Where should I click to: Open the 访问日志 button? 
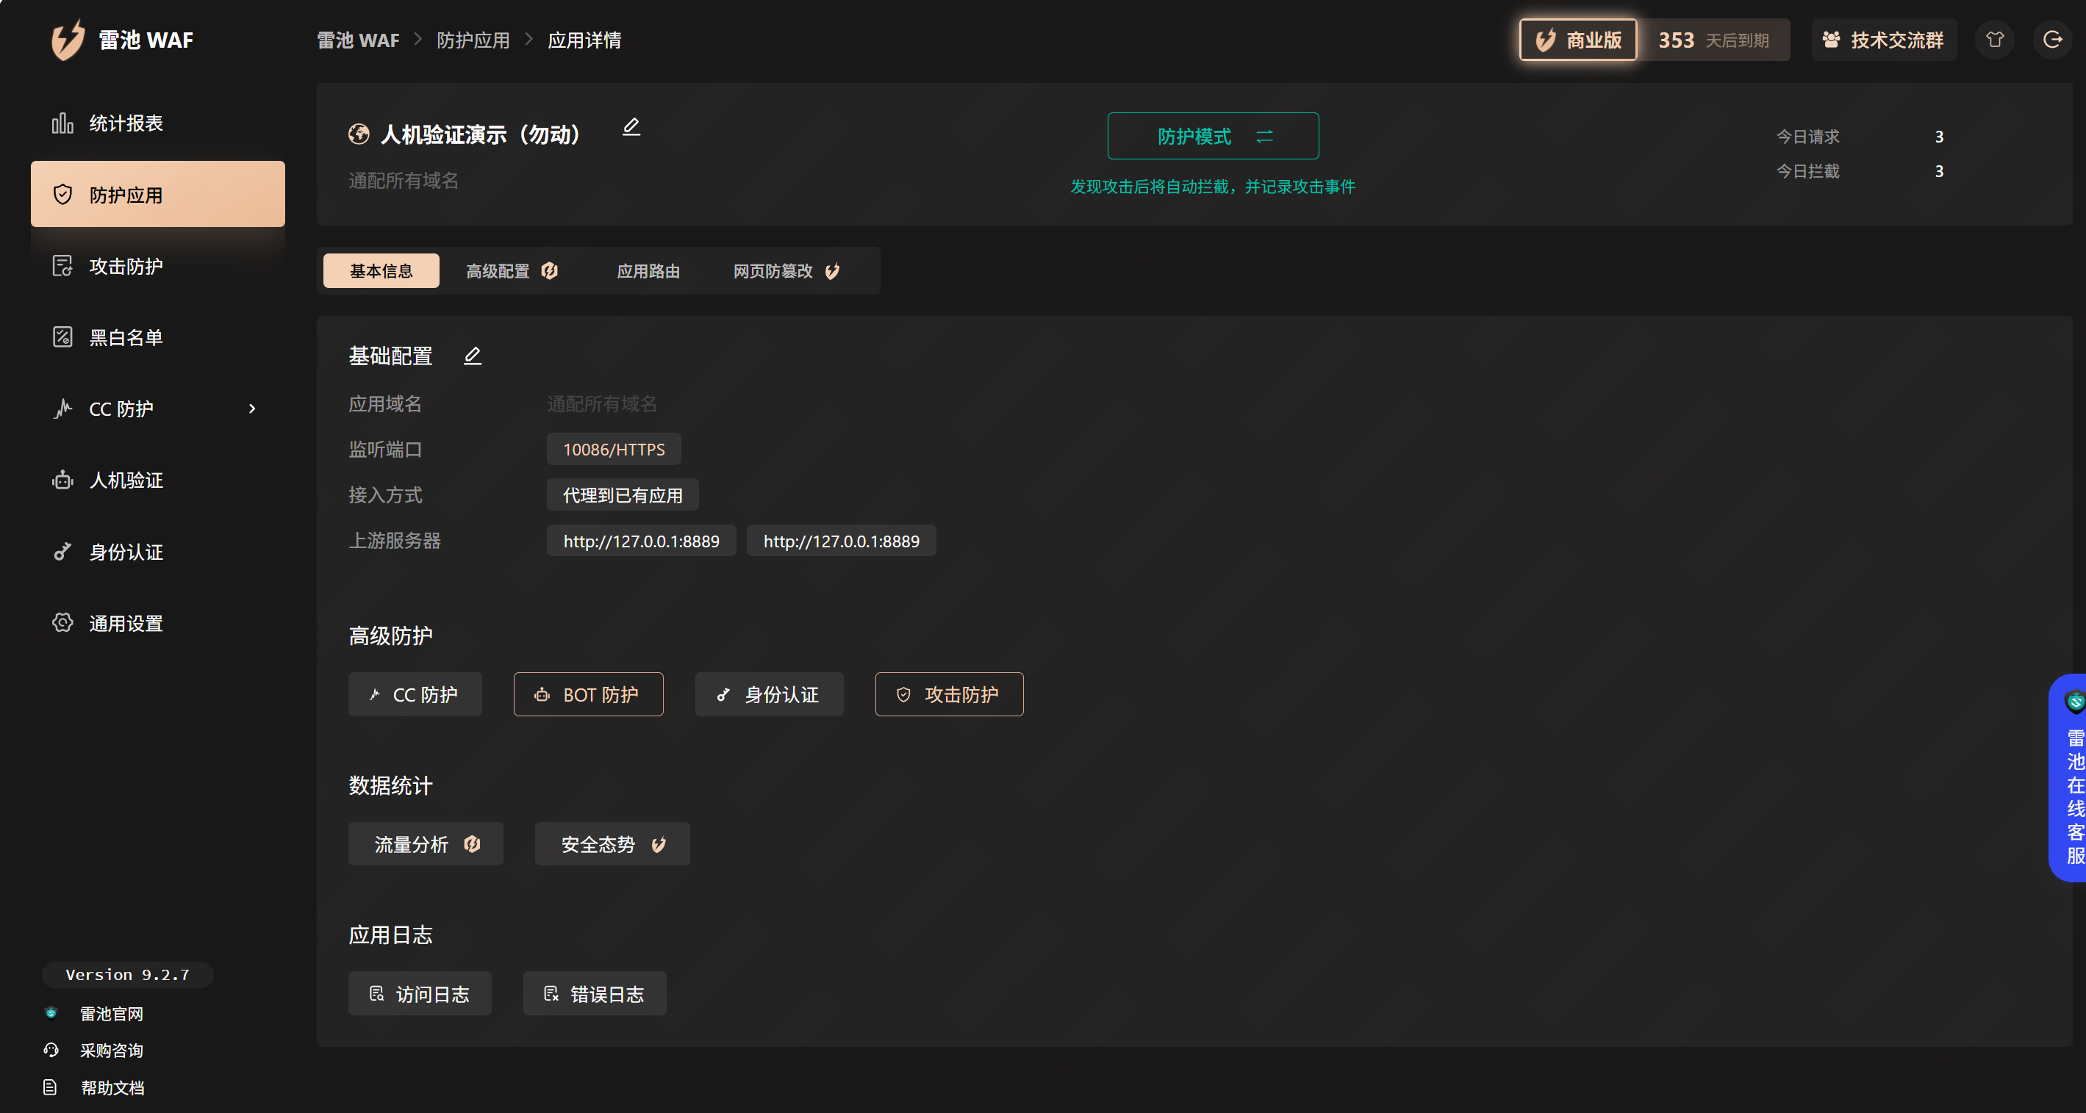click(x=420, y=994)
